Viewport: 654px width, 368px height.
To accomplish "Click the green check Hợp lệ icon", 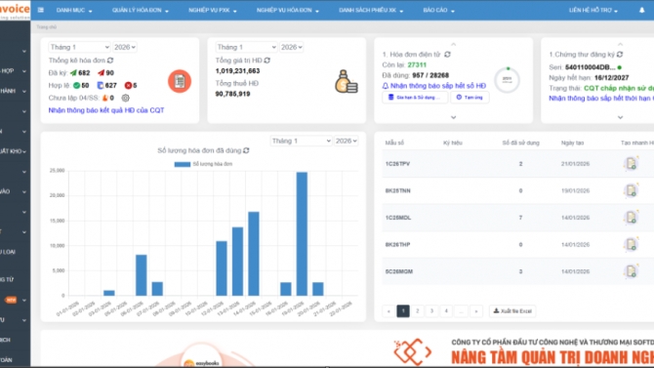I will pyautogui.click(x=76, y=86).
